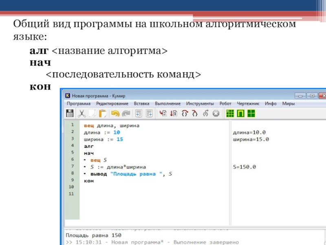Open the Редактирование menu
Viewport: 326px width, 245px height.
112,104
